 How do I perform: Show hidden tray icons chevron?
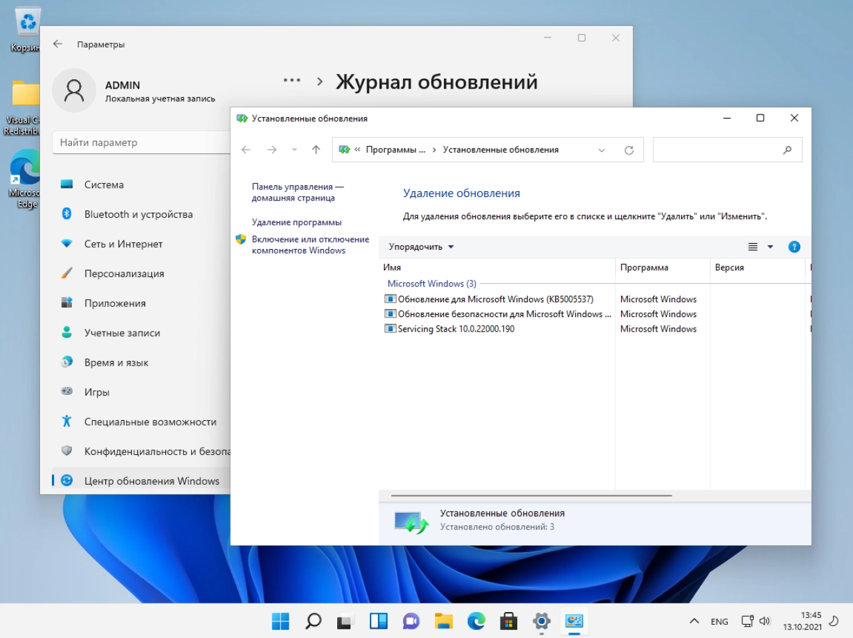[x=694, y=621]
